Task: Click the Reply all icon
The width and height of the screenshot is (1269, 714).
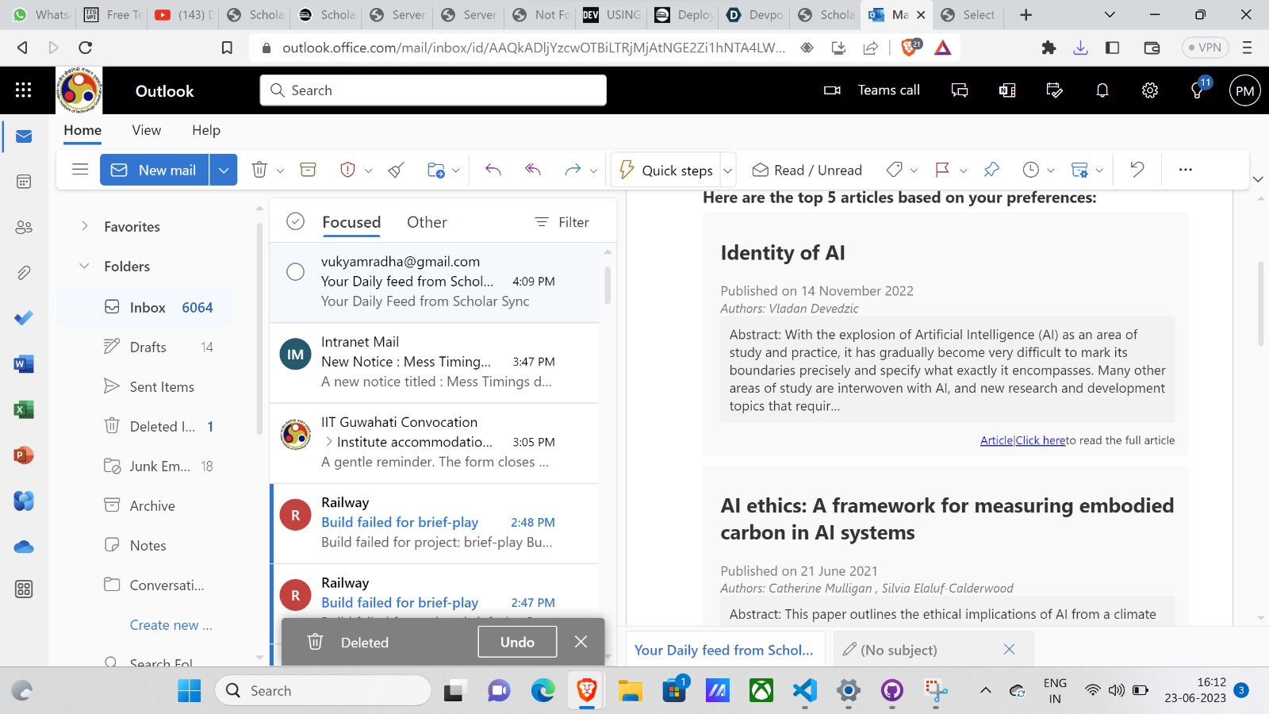Action: (x=533, y=170)
